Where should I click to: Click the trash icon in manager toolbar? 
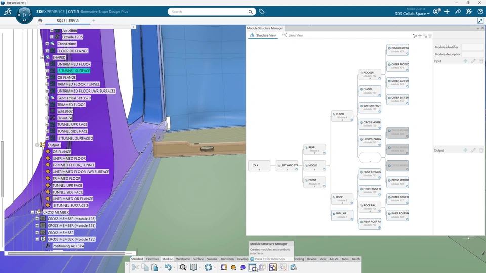click(x=430, y=36)
